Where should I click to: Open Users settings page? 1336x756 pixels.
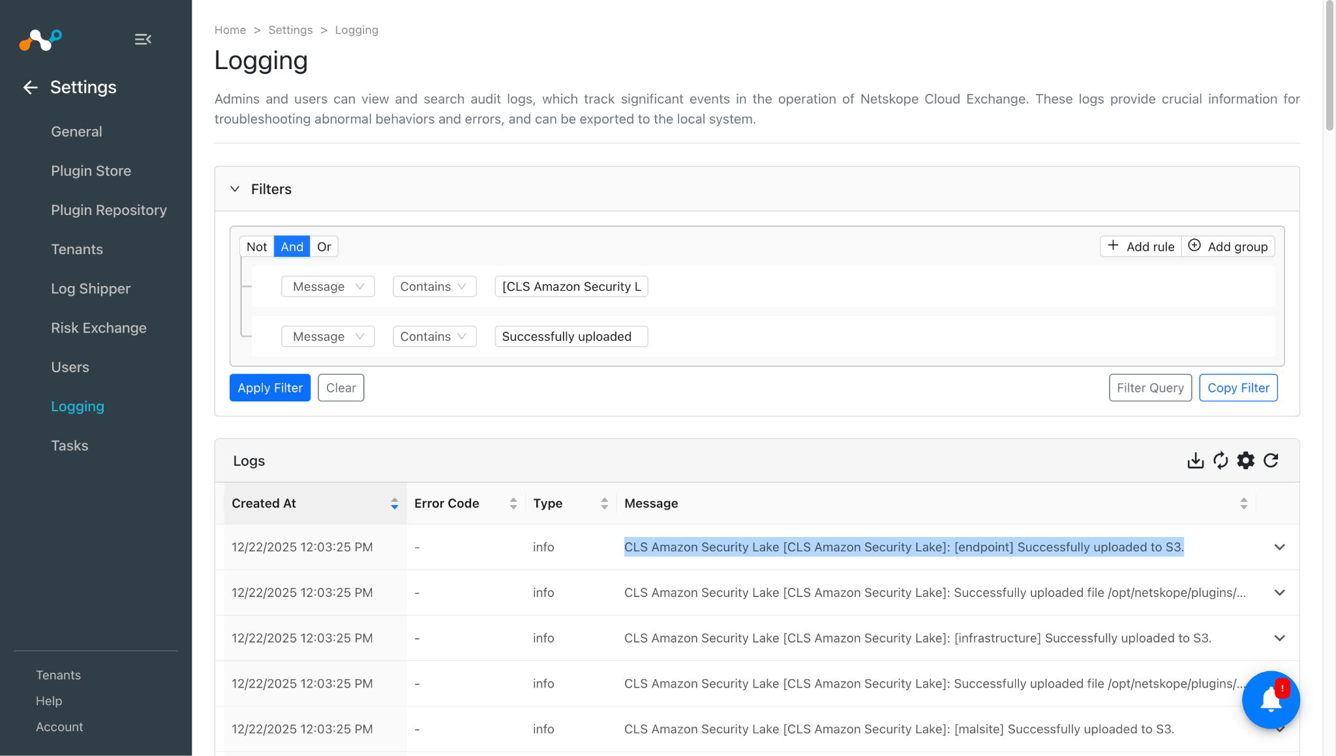(x=70, y=367)
